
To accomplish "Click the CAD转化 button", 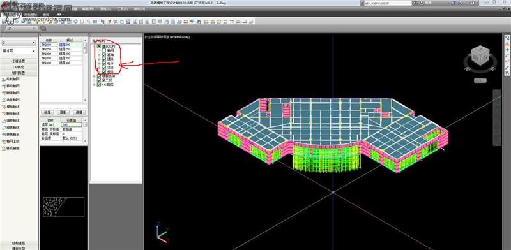I will (19, 67).
